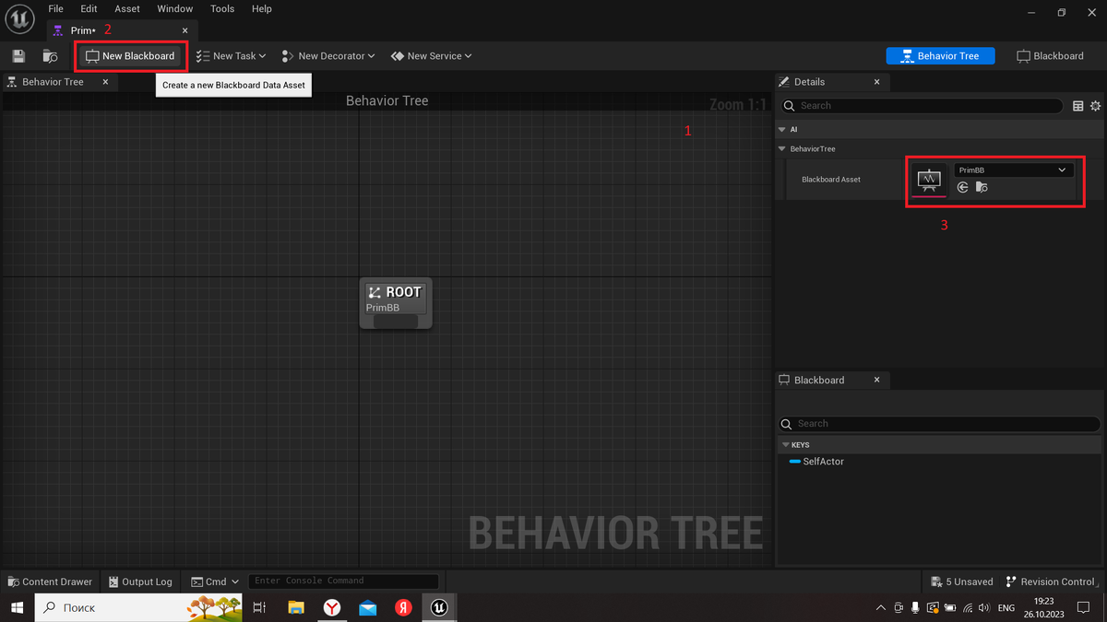
Task: Open the volume speaker tray icon
Action: 983,608
